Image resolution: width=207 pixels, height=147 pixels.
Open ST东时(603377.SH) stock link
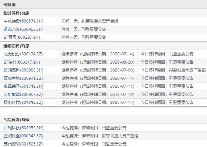(22, 62)
